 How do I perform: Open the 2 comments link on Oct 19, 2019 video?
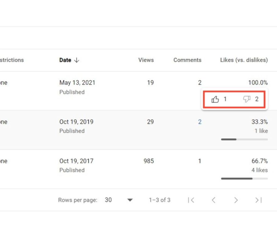click(x=200, y=122)
